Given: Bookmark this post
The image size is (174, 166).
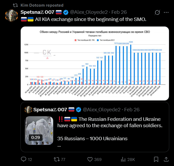Looking at the screenshot, I should click(156, 159).
